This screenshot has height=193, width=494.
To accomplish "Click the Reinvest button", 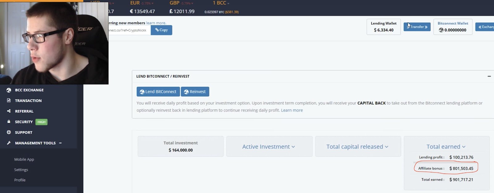I will [x=195, y=92].
